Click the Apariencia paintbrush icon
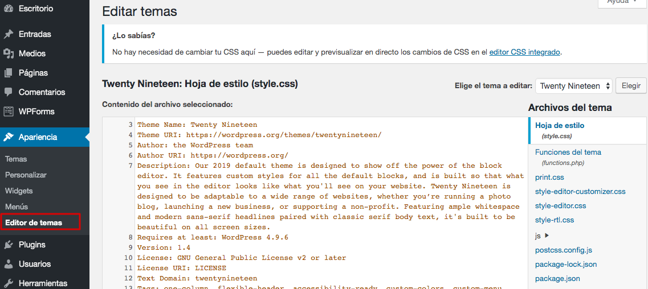Screen dimensions: 648x289 pos(9,137)
